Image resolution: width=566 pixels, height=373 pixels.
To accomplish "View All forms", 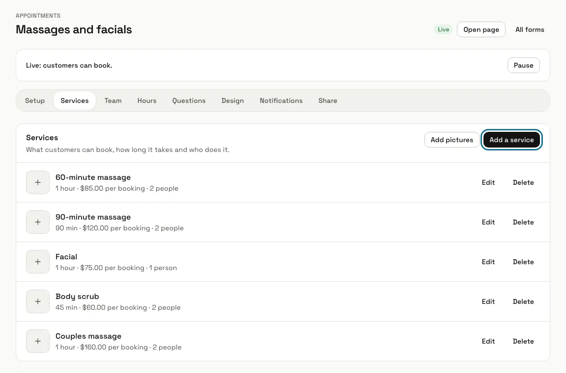I will click(530, 29).
